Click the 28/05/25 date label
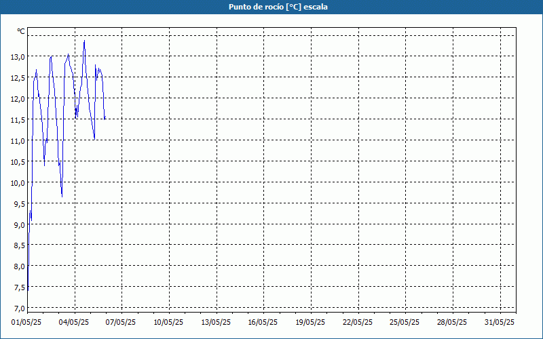Screen dimensions: 543x339 click(453, 322)
